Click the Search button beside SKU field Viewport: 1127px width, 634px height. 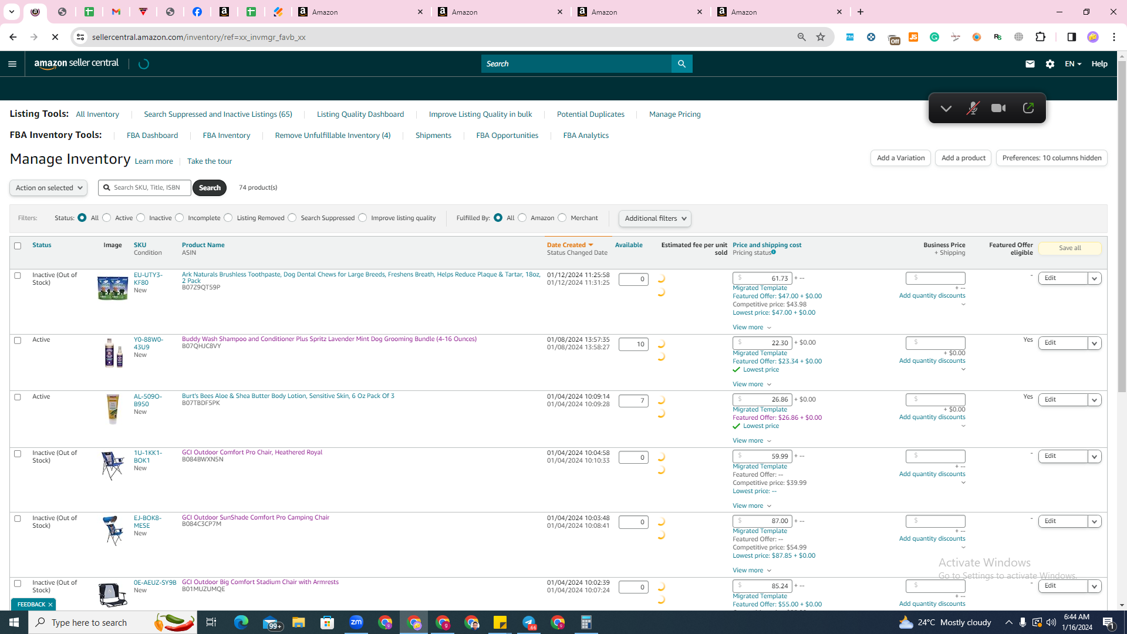[x=210, y=188]
